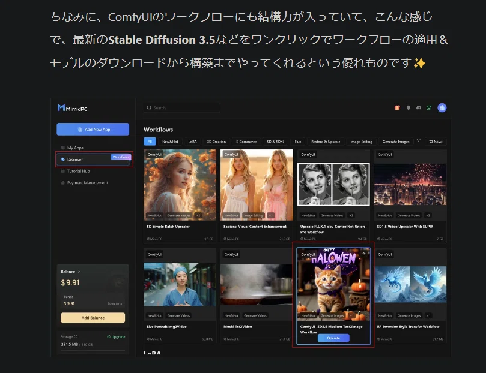Click the Add New App button
The width and height of the screenshot is (486, 373).
(93, 130)
